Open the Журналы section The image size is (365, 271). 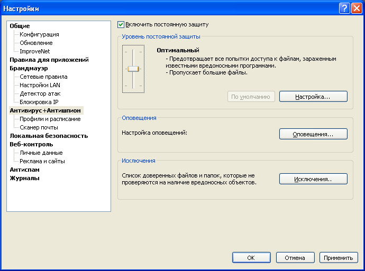24,178
